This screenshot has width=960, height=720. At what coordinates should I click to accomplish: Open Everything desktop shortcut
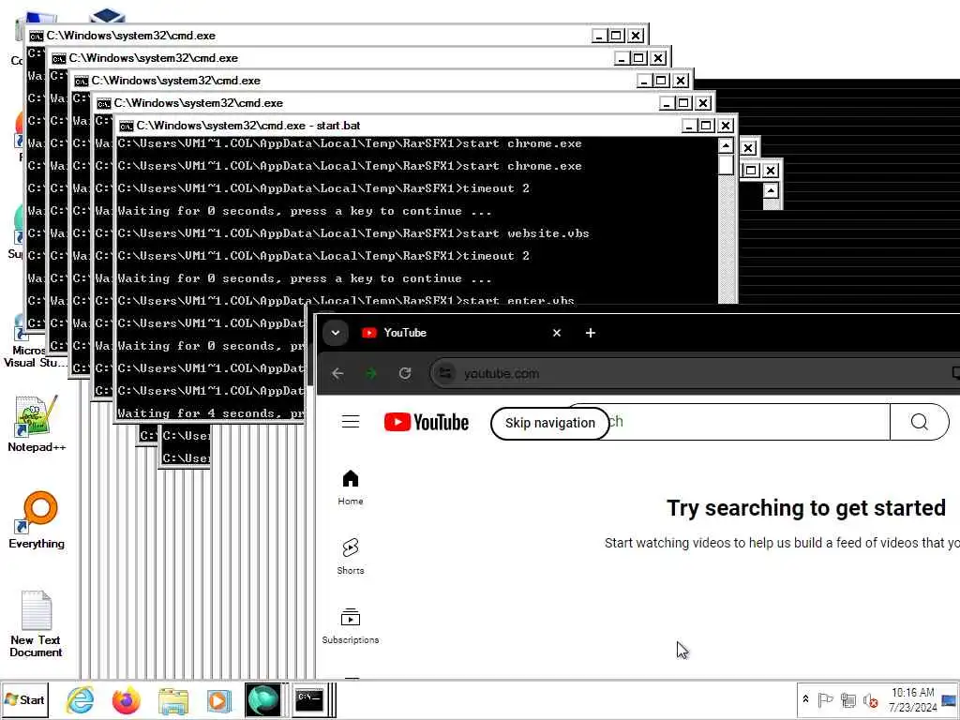pos(37,519)
